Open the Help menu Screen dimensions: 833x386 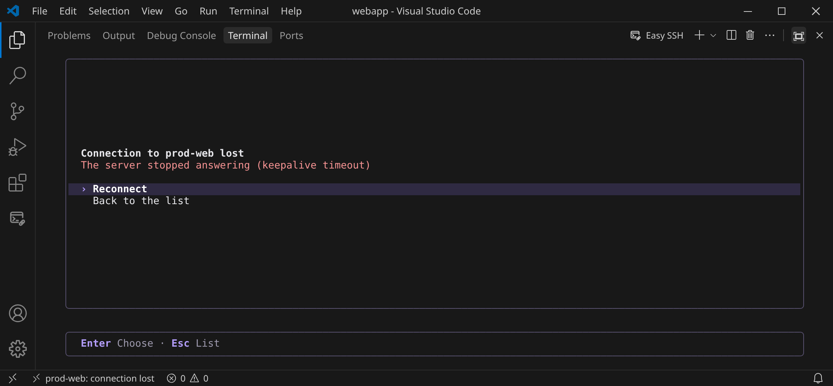[x=291, y=11]
